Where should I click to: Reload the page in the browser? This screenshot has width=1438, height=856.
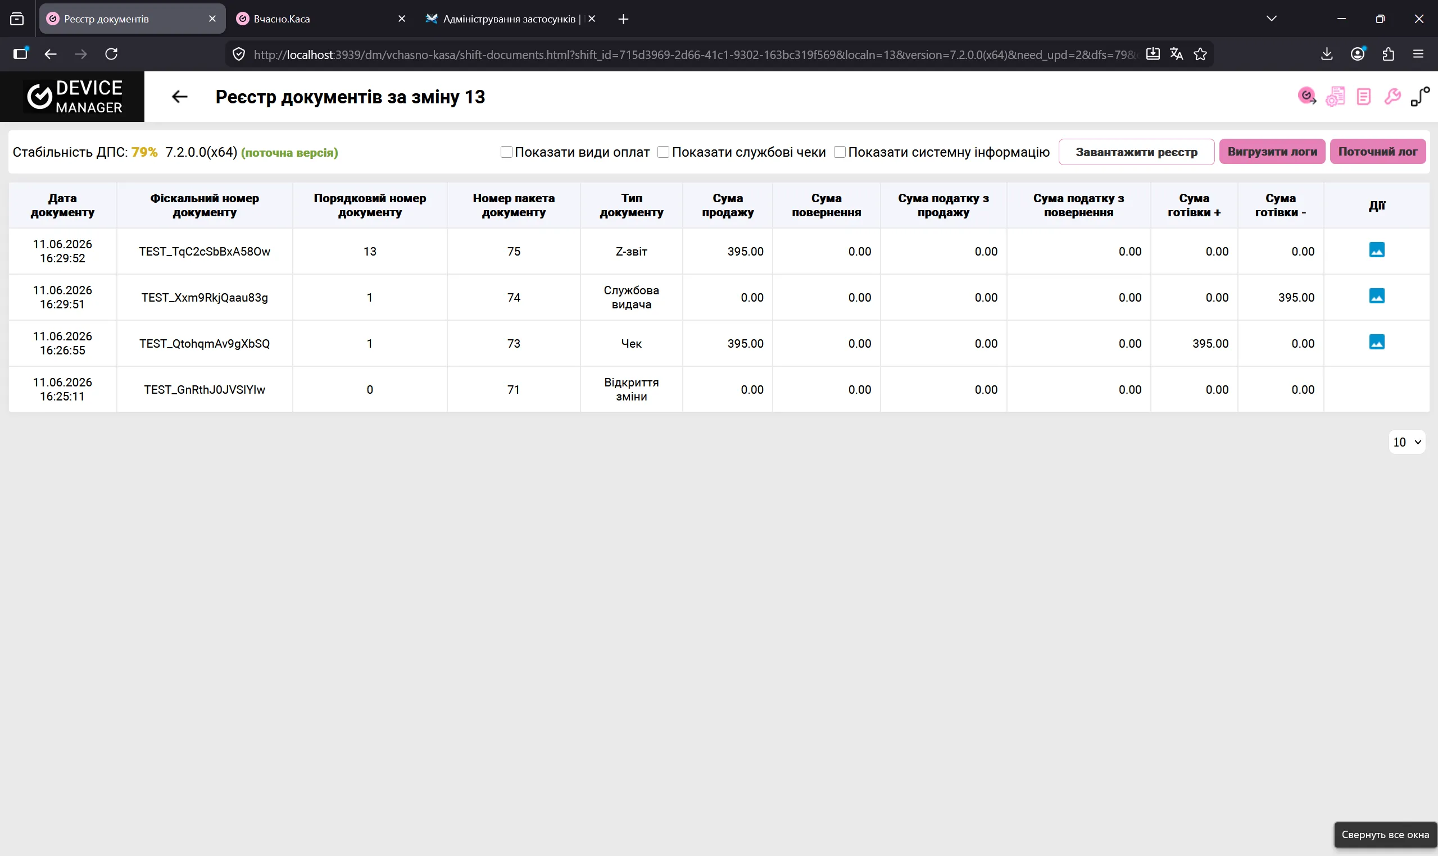point(111,54)
